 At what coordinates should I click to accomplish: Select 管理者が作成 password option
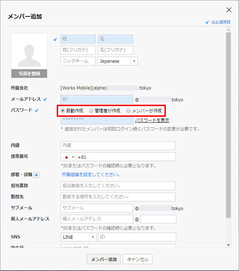click(x=91, y=111)
